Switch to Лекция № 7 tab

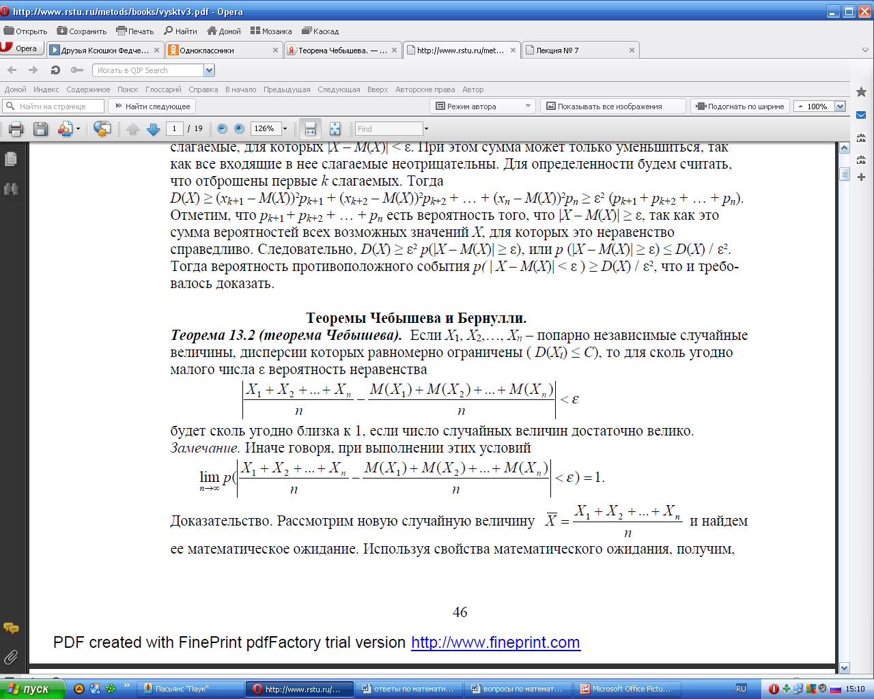(x=579, y=50)
